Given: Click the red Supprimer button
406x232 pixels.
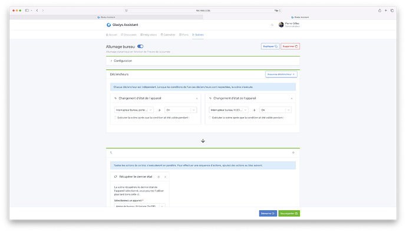Looking at the screenshot, I should [x=291, y=47].
